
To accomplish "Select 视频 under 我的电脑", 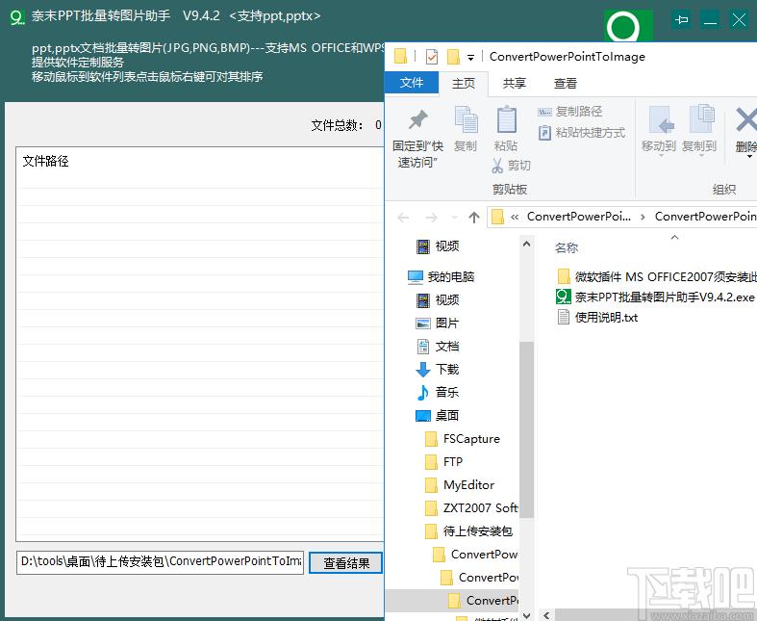I will click(x=438, y=300).
